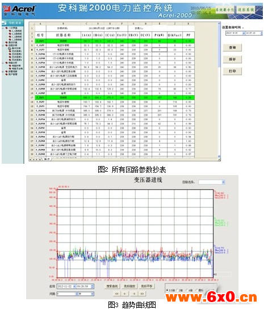Click previous sheet arrow in spreadsheet footer

(x=33, y=159)
